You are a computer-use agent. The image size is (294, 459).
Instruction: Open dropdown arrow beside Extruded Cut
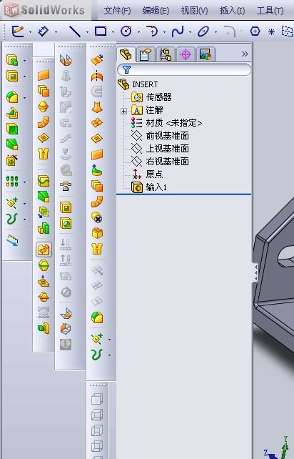pyautogui.click(x=25, y=76)
